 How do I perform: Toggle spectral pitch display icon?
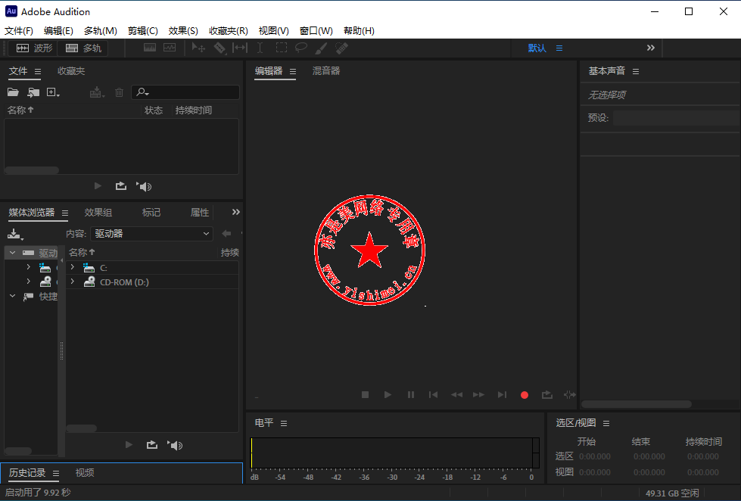pyautogui.click(x=170, y=48)
